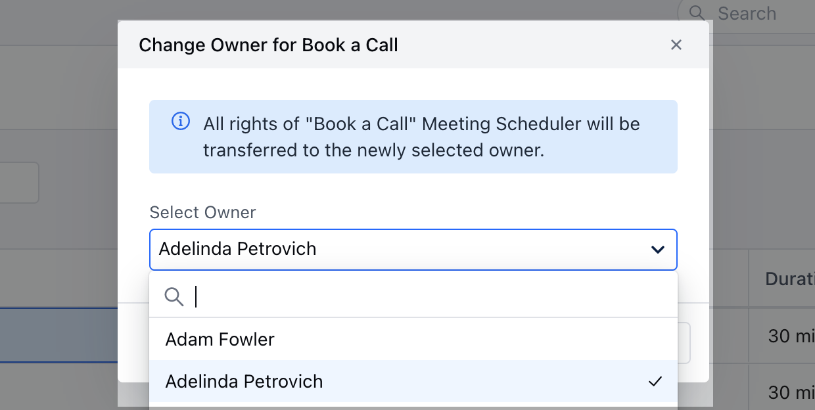Close the Change Owner dialog

[x=676, y=45]
